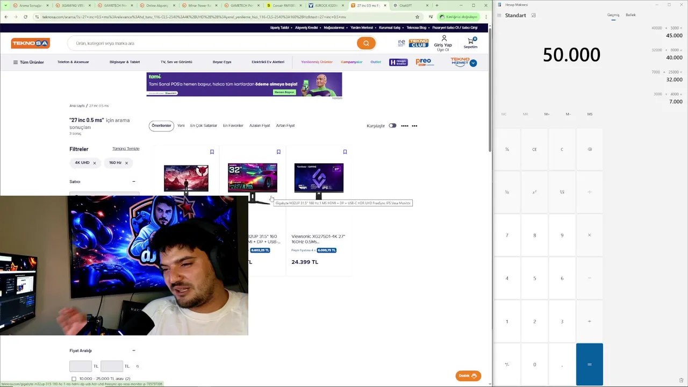Open TV, Ses ve Görüntü menu

point(176,62)
